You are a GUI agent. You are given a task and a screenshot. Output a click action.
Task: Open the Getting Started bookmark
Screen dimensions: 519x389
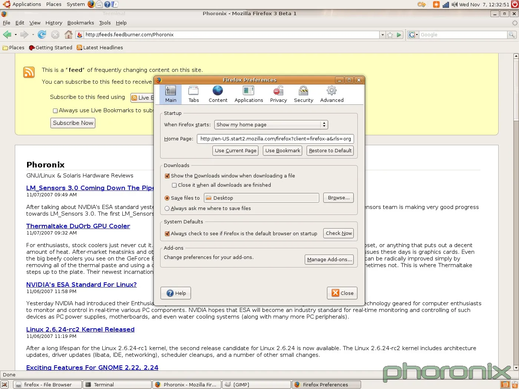[50, 47]
